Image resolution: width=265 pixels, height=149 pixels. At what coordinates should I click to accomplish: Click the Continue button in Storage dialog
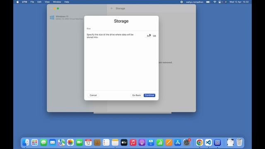tap(149, 95)
